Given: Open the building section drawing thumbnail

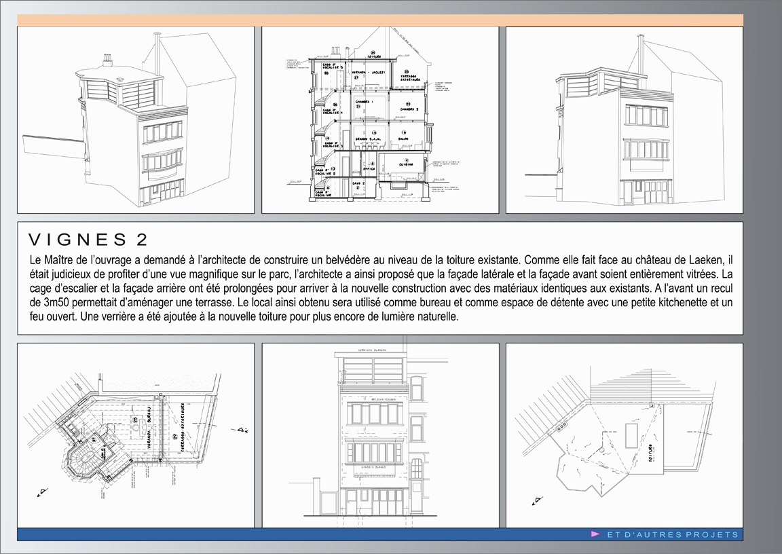Looking at the screenshot, I should (x=380, y=119).
